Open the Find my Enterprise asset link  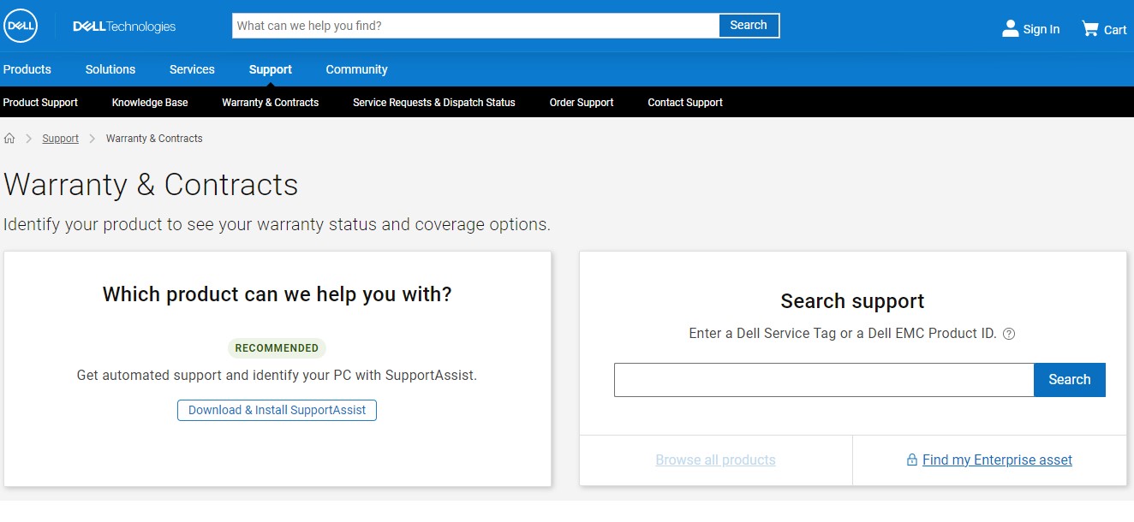point(997,460)
